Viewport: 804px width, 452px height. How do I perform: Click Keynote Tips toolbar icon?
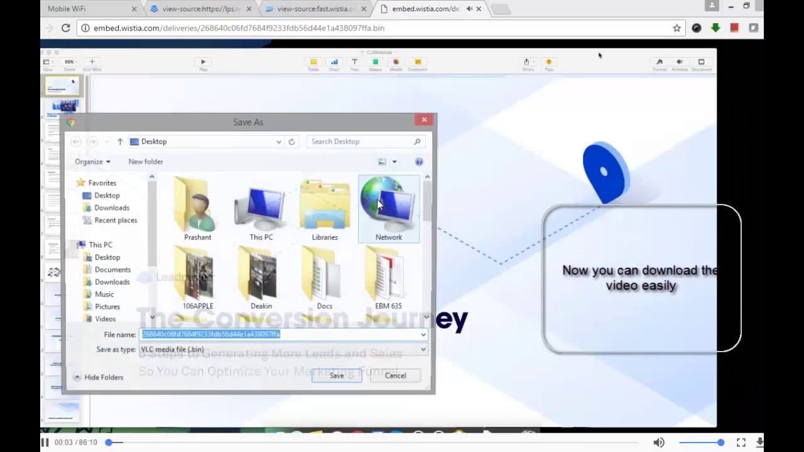pos(549,64)
